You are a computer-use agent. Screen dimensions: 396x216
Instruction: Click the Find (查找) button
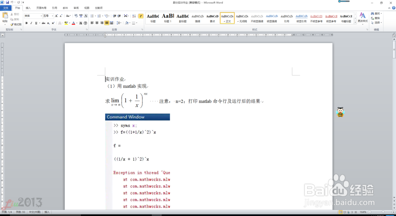click(376, 13)
